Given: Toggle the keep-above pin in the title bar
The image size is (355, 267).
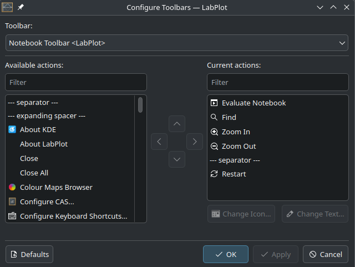Looking at the screenshot, I should tap(21, 7).
